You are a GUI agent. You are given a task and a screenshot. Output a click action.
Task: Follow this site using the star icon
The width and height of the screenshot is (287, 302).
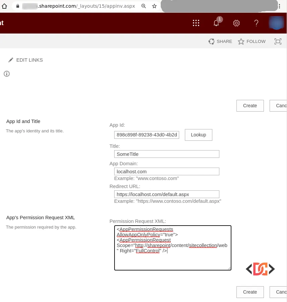[x=241, y=41]
